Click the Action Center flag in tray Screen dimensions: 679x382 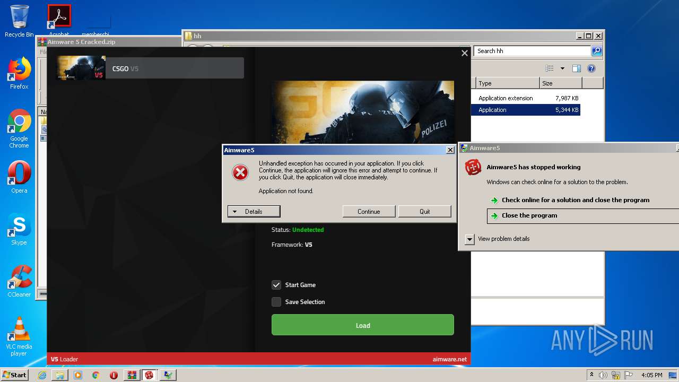628,375
